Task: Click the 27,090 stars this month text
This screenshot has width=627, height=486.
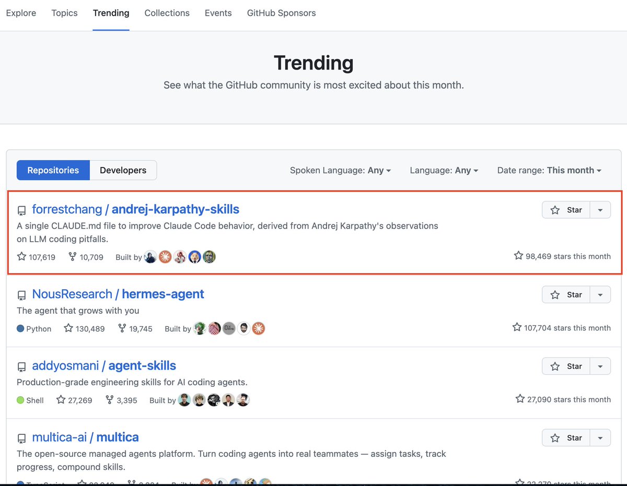Action: pos(563,399)
